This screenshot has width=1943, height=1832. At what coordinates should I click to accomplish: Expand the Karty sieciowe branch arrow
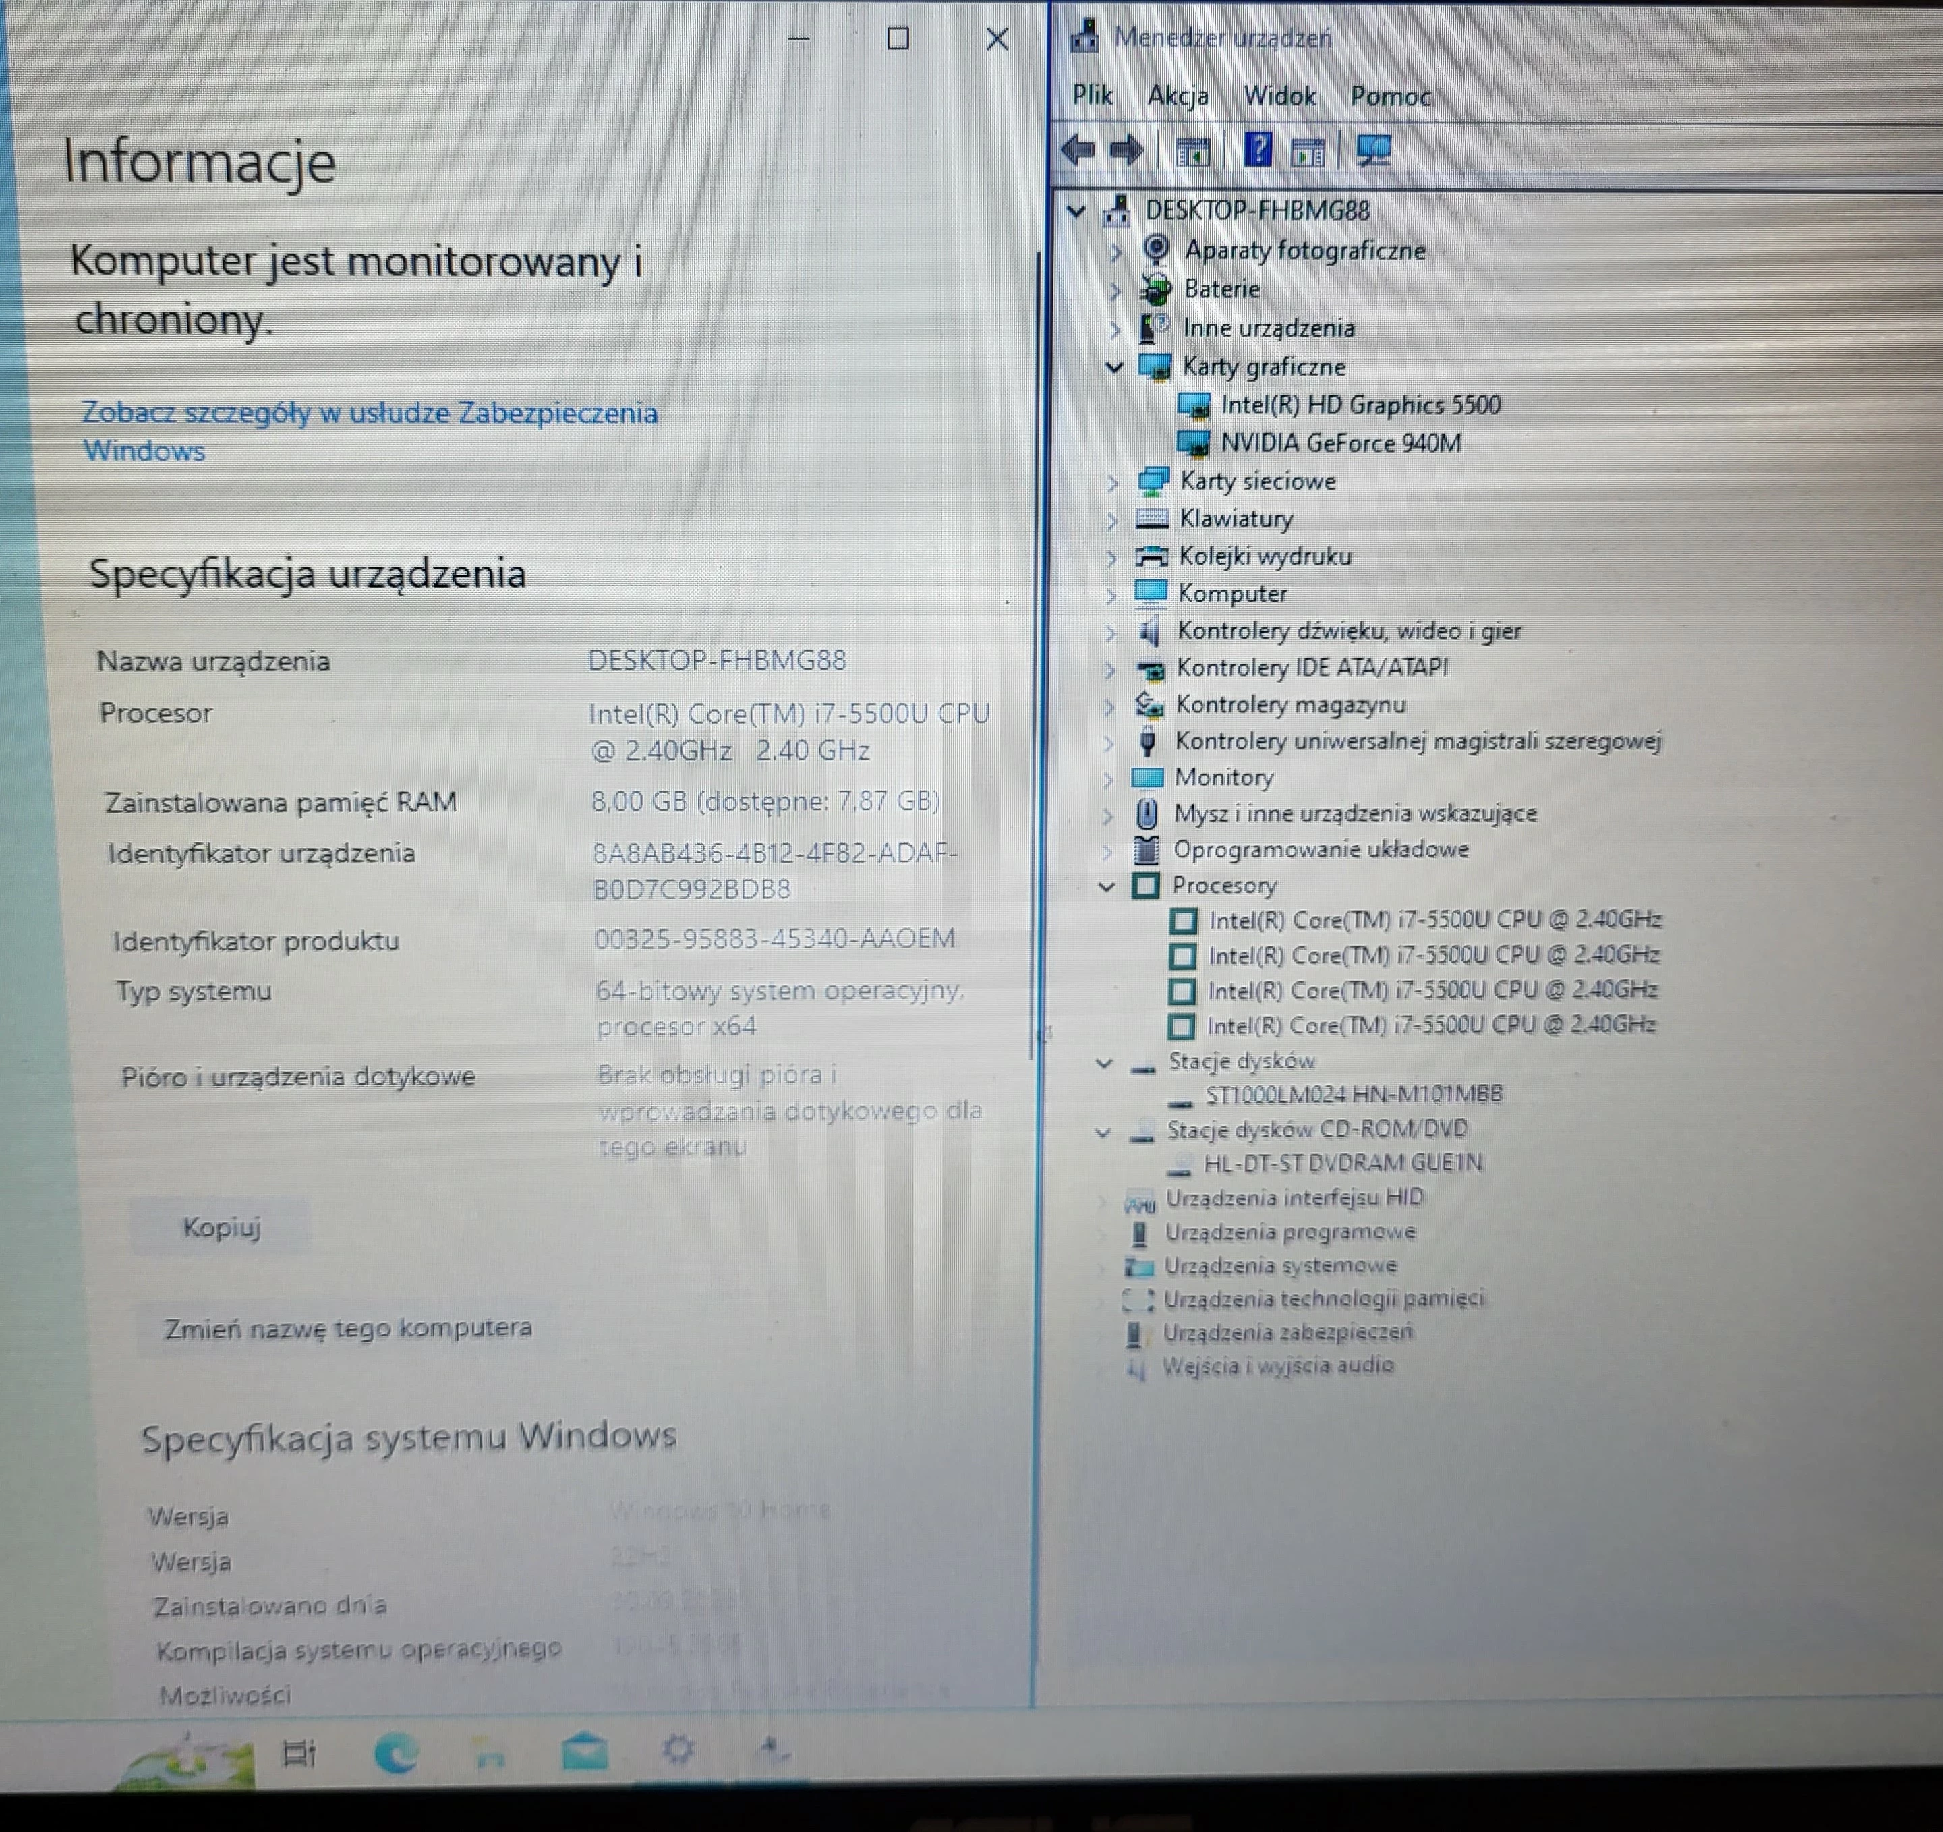(x=1112, y=482)
